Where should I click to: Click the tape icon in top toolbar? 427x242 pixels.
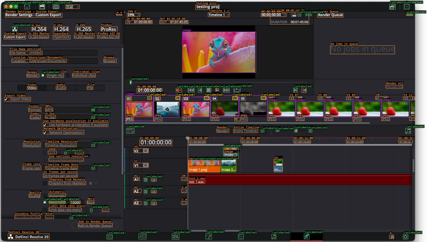pos(56,7)
